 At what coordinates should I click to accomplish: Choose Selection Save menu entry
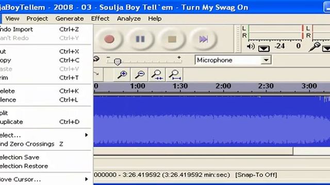tap(45, 157)
